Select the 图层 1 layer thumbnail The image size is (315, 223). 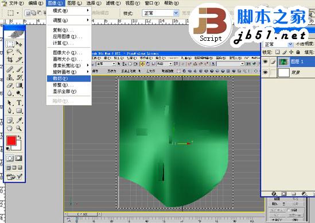click(x=283, y=61)
